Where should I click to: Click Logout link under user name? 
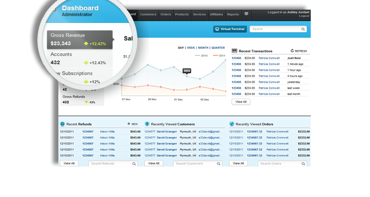pyautogui.click(x=304, y=16)
